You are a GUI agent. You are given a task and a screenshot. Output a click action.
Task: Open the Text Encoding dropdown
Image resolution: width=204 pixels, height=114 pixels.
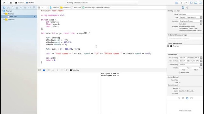coord(191,58)
